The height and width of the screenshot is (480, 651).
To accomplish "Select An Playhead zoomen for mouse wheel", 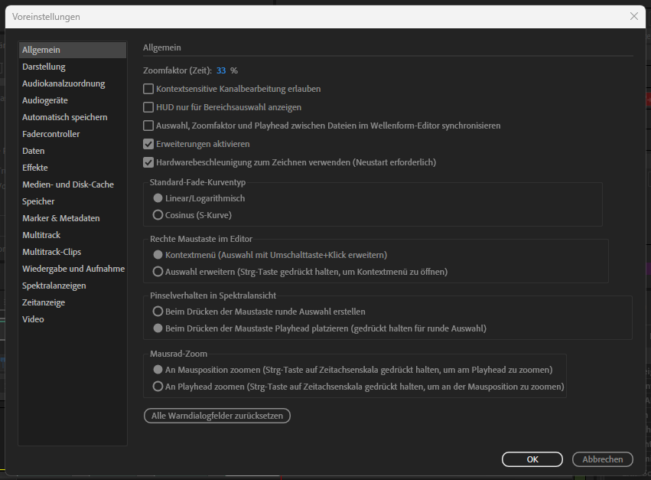I will [x=158, y=387].
